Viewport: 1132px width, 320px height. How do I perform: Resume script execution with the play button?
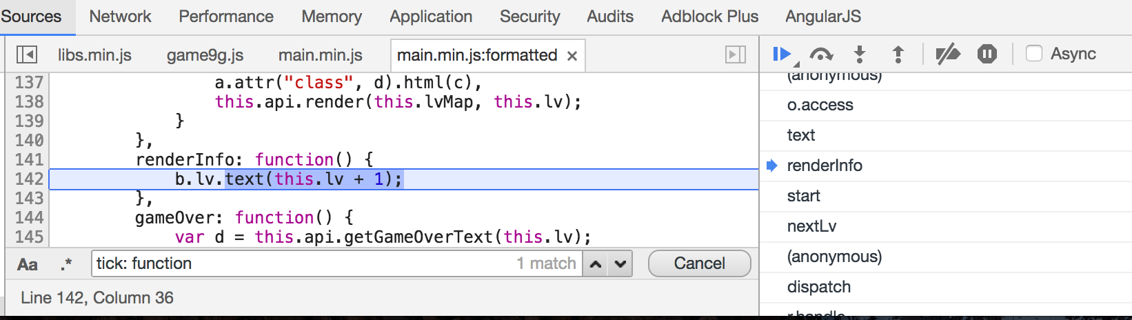[x=780, y=54]
